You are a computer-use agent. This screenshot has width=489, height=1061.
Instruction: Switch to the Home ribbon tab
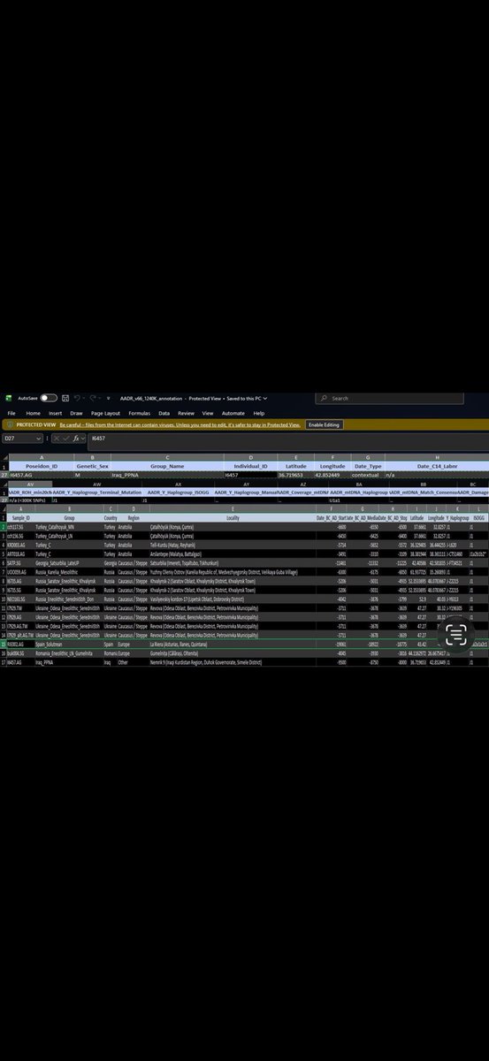(x=33, y=413)
